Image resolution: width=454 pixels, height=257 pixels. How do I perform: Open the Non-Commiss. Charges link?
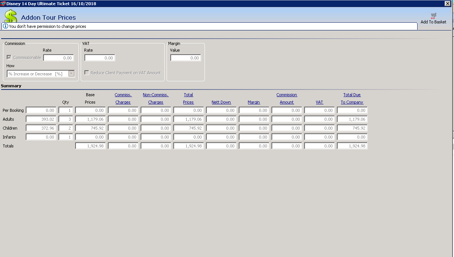click(x=156, y=98)
